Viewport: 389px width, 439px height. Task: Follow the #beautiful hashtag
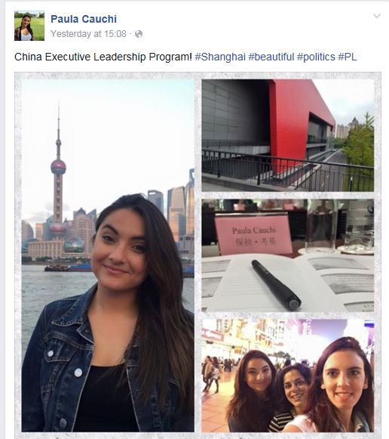pos(271,57)
